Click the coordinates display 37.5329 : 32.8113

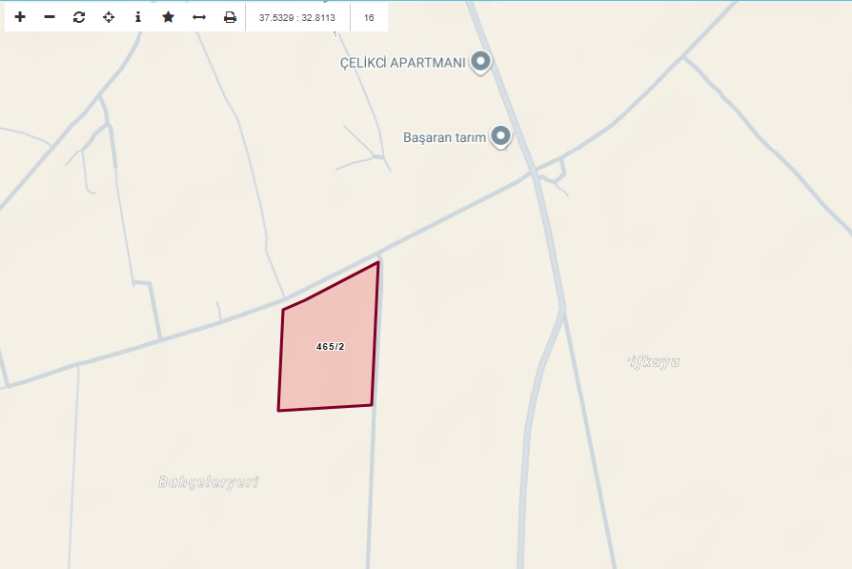(x=297, y=17)
